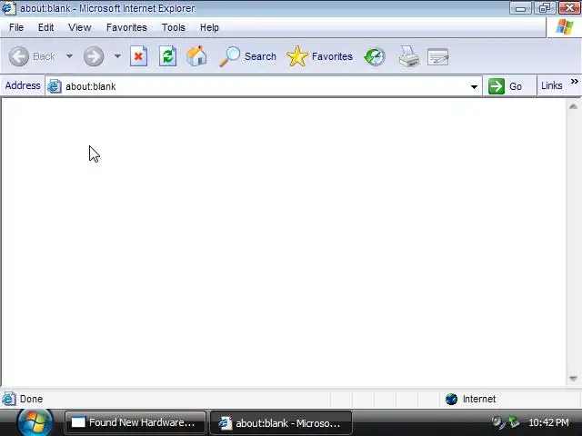The image size is (582, 436).
Task: Refresh the page using green arrows icon
Action: [167, 56]
